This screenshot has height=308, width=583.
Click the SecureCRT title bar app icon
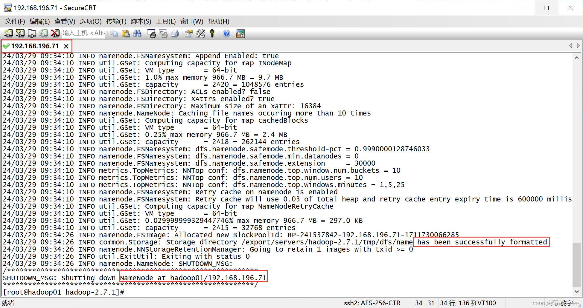(x=8, y=8)
